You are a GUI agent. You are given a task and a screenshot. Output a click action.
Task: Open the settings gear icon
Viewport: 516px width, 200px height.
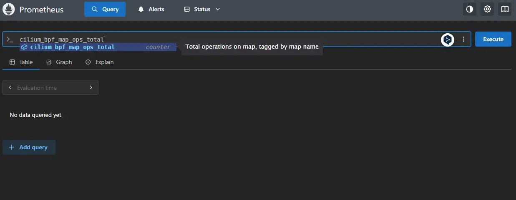tap(487, 9)
